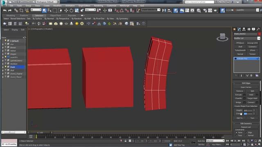Click Pin Stack icon under modifier stack

[x=236, y=76]
